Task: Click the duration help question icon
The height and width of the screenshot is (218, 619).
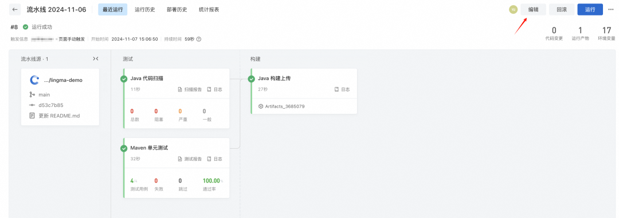Action: pyautogui.click(x=198, y=39)
